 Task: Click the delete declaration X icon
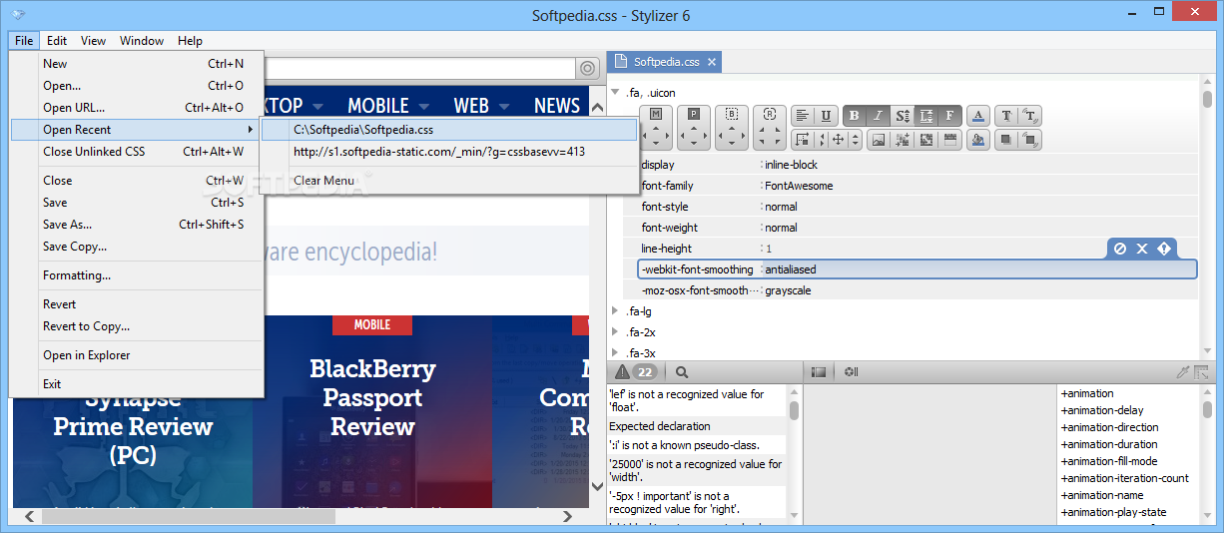tap(1142, 249)
